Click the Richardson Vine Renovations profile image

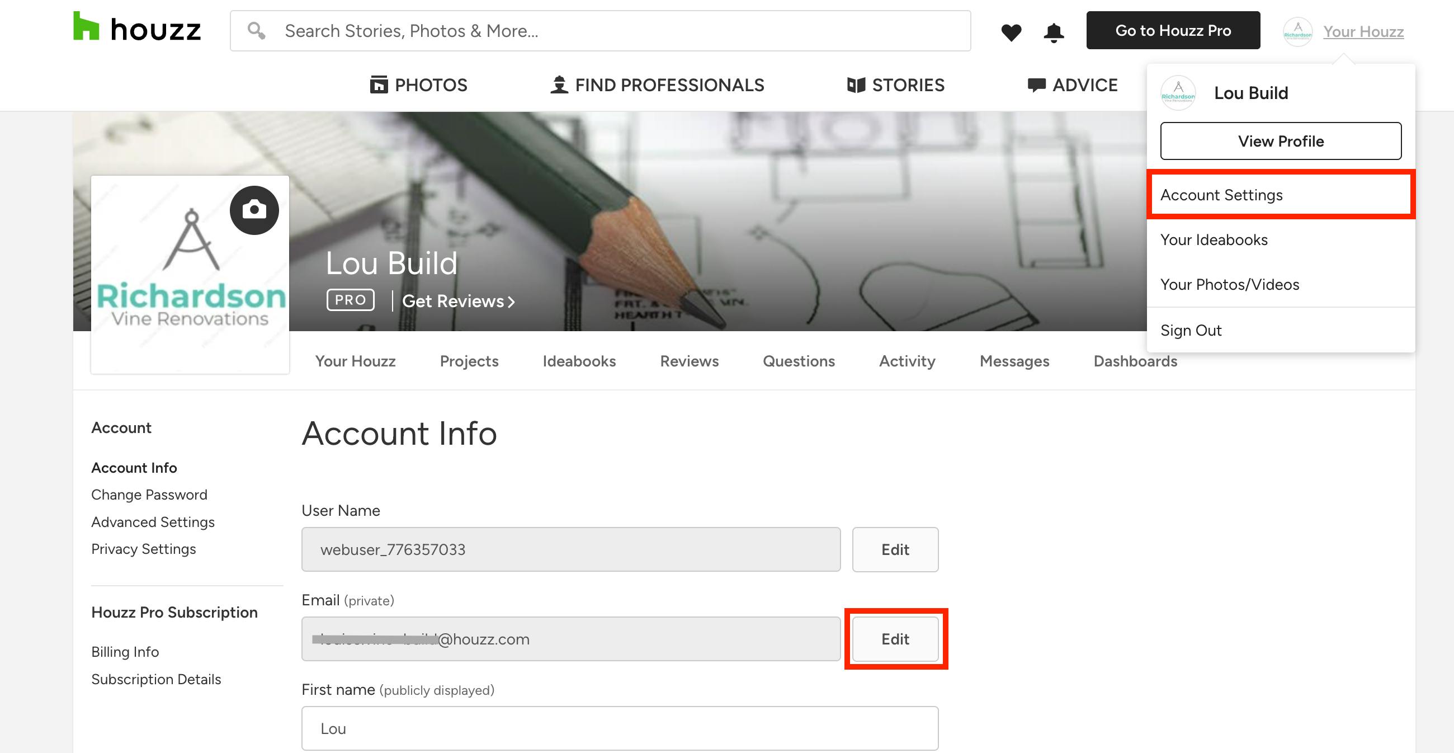coord(190,274)
